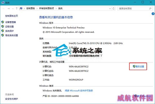
Task: Click the forward navigation arrow
Action: [9, 9]
